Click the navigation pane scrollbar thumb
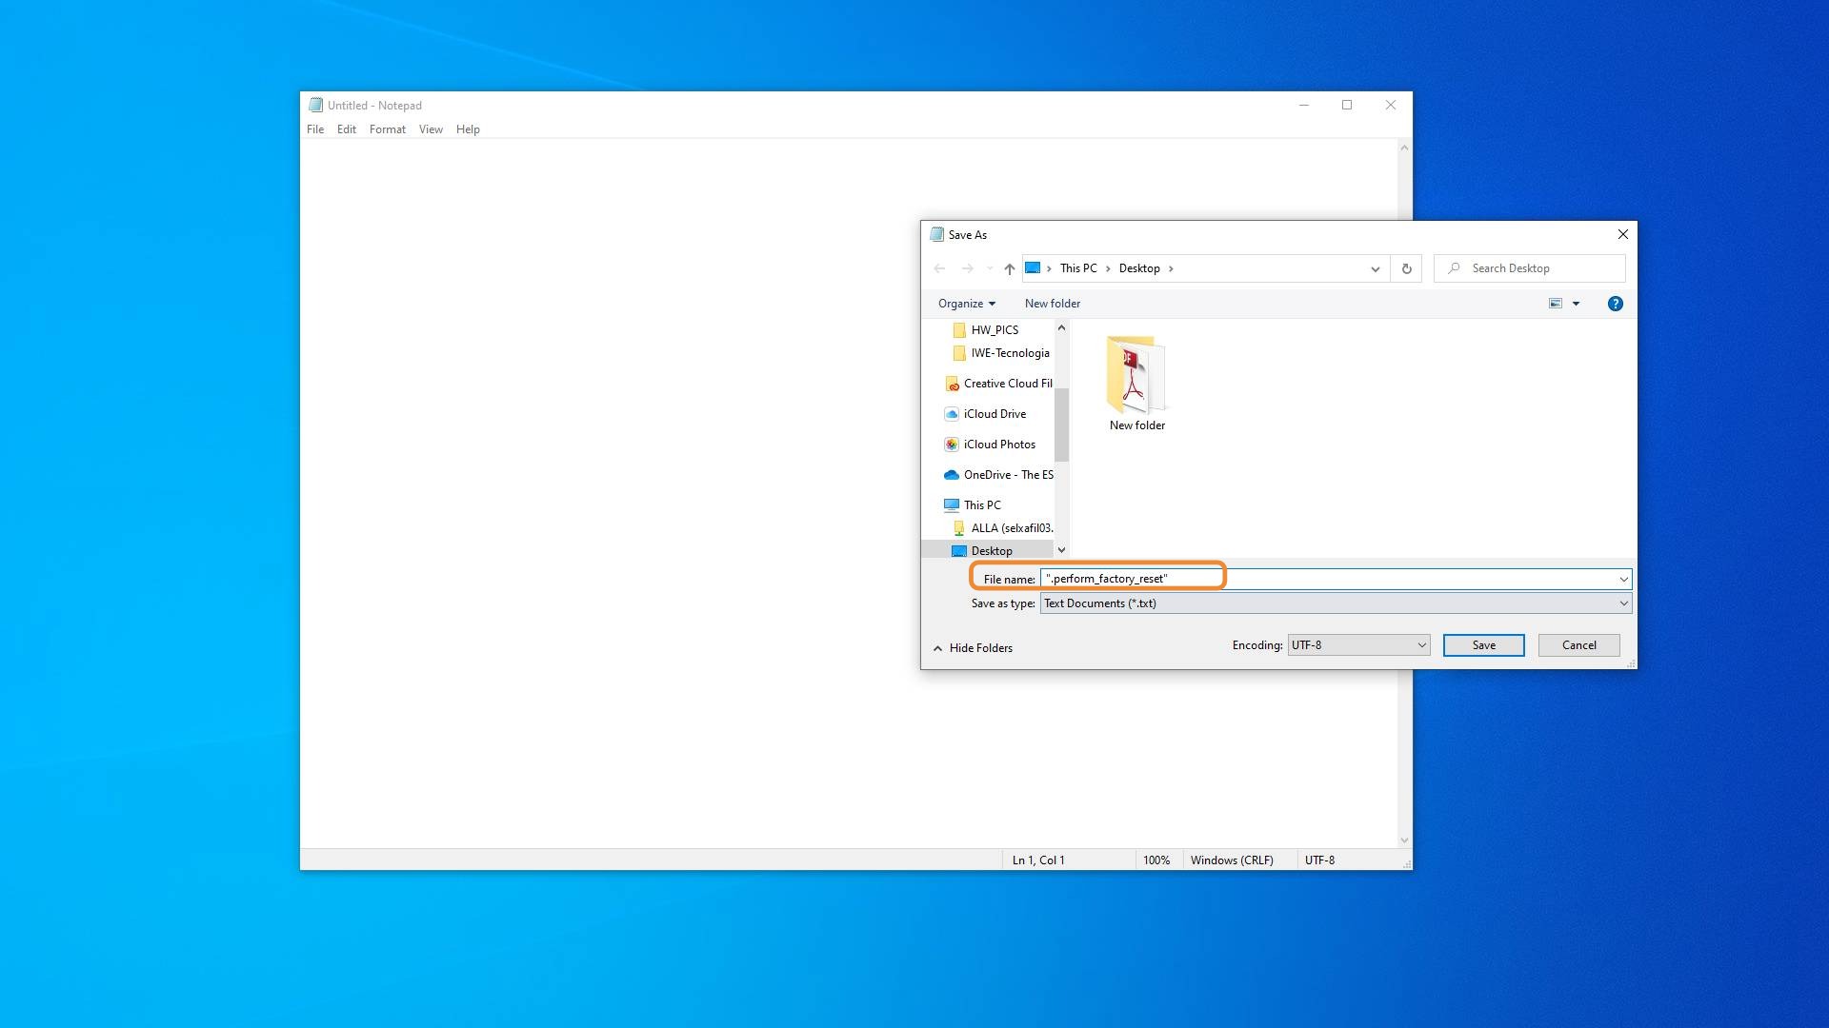This screenshot has height=1028, width=1829. (1061, 425)
